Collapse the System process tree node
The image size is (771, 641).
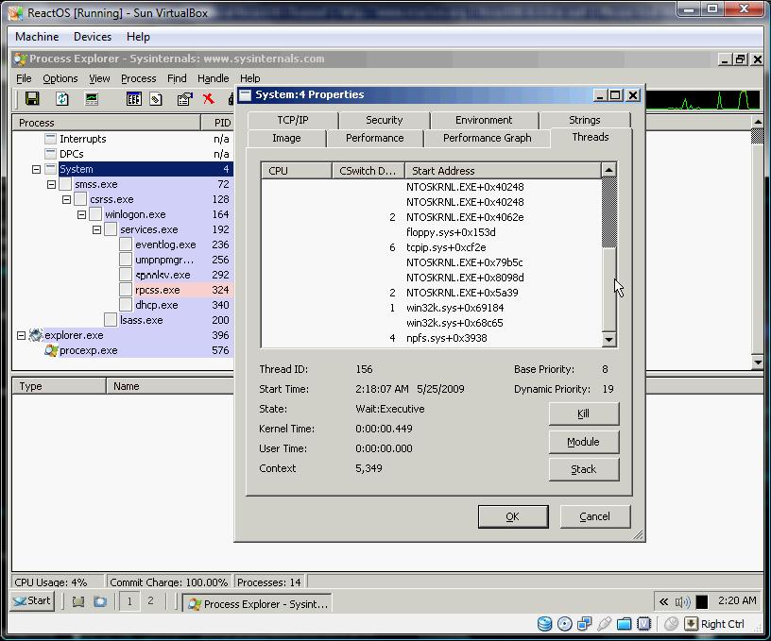(37, 170)
